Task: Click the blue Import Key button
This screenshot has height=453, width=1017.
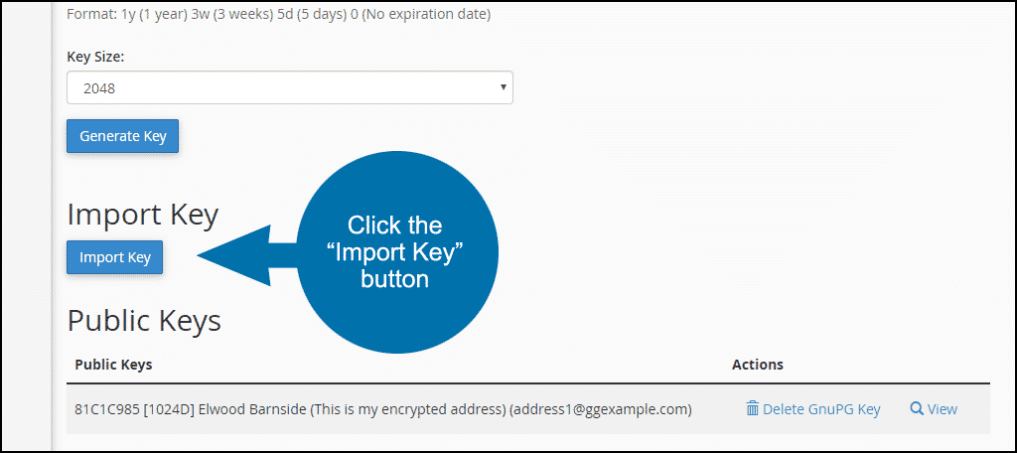Action: point(115,257)
